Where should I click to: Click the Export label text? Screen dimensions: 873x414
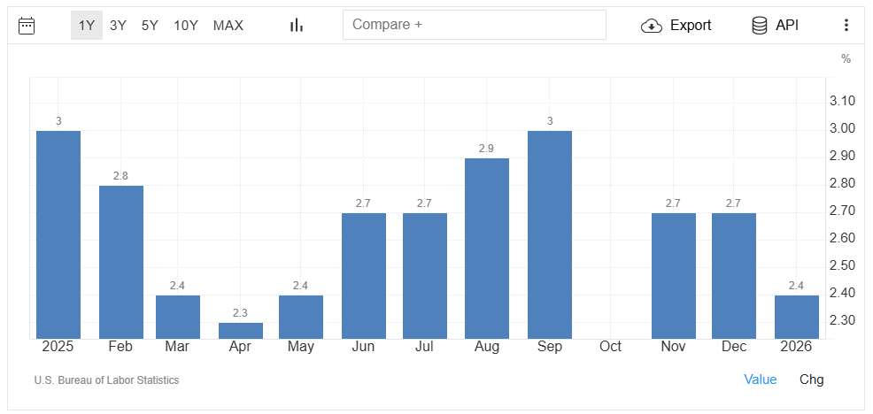click(691, 25)
